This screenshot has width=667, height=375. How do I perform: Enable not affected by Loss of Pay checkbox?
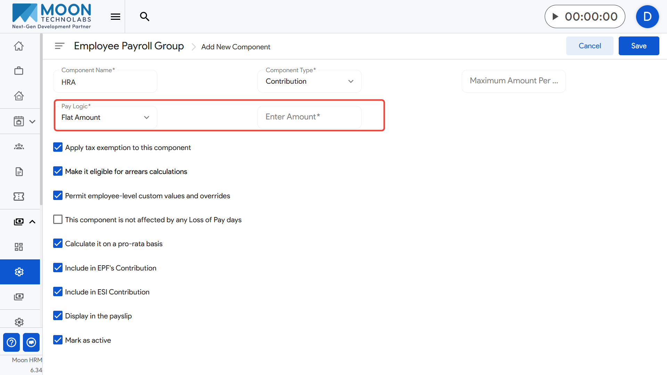58,219
